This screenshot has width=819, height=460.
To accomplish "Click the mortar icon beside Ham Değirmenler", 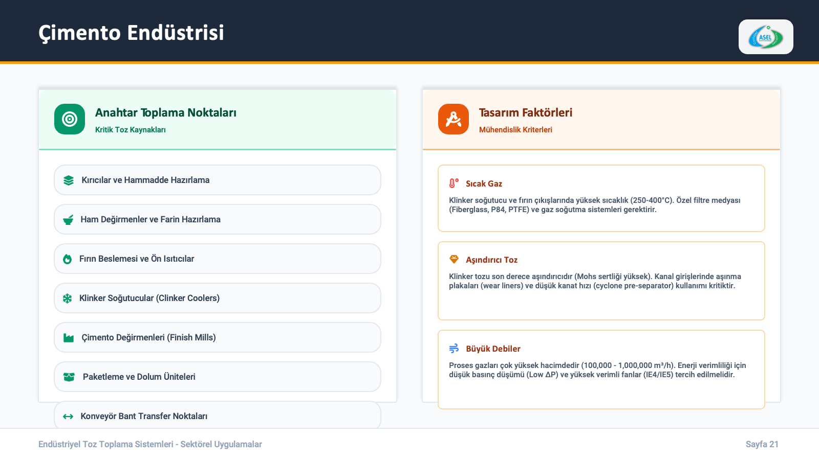I will (68, 220).
